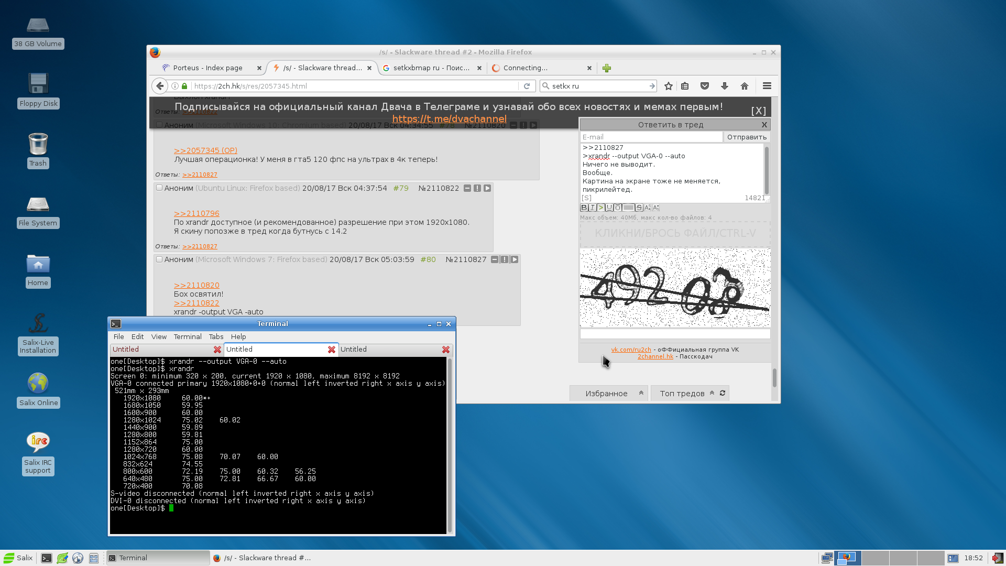Dismiss banner with [X]
Screen dimensions: 1006x566
click(758, 111)
